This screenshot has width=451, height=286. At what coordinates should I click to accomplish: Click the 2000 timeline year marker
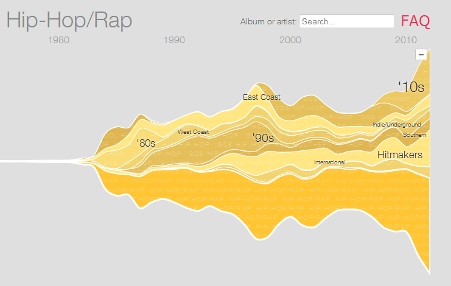tap(290, 40)
